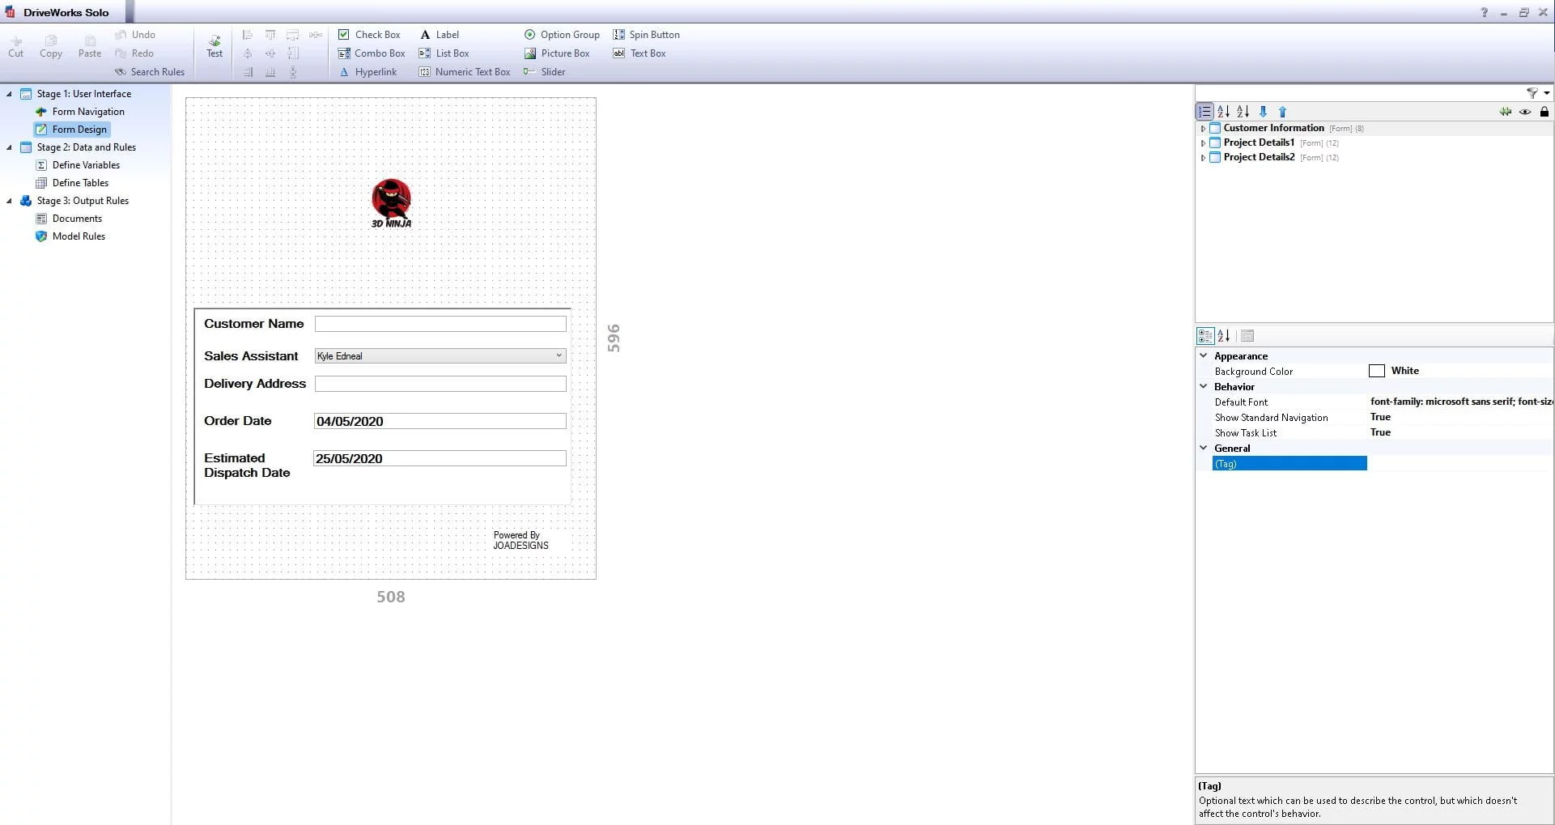Insert a Picture Box control
The height and width of the screenshot is (825, 1555).
[x=557, y=53]
